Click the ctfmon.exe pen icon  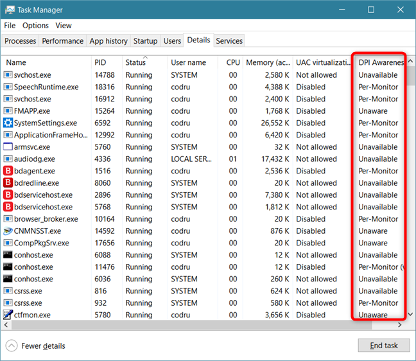[x=8, y=315]
